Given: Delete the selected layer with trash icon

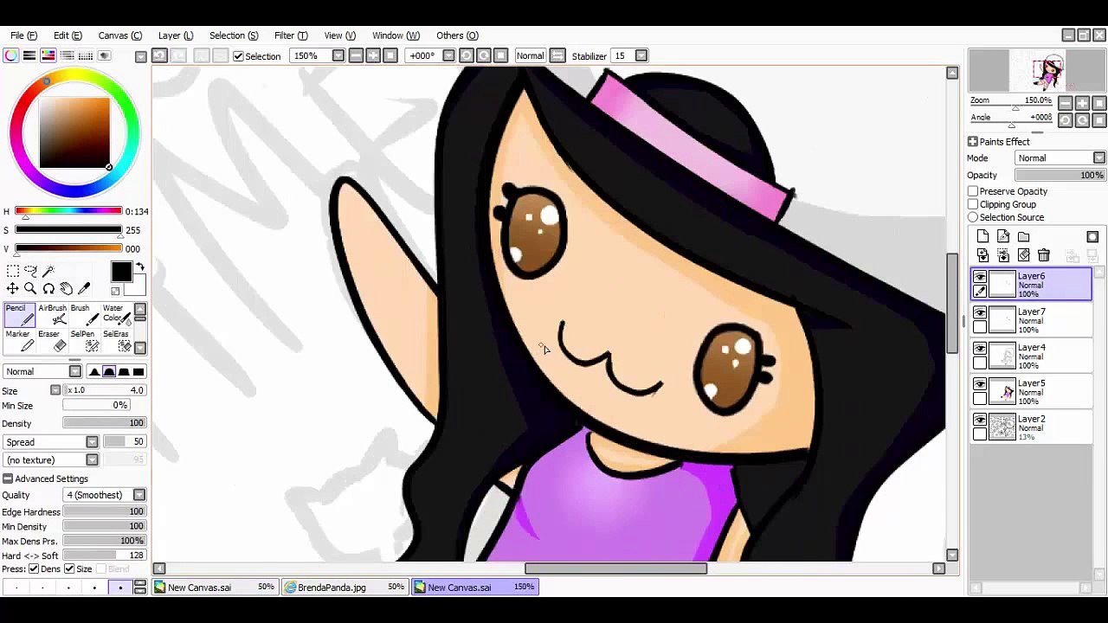Looking at the screenshot, I should pos(1044,255).
